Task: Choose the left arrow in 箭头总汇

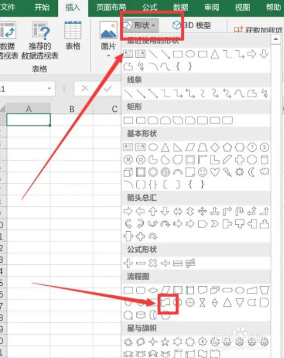Action: [140, 212]
